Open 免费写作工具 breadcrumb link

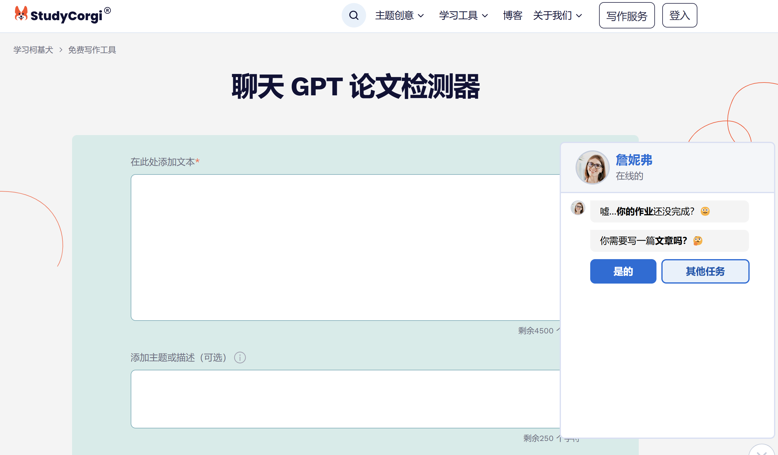[x=92, y=50]
